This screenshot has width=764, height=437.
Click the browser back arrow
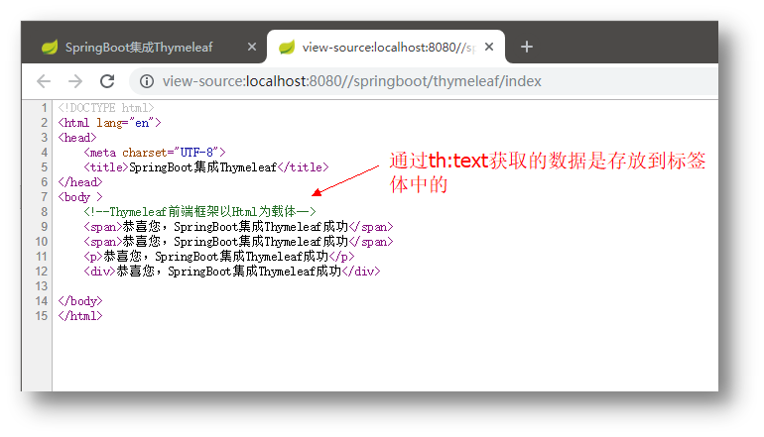tap(44, 81)
